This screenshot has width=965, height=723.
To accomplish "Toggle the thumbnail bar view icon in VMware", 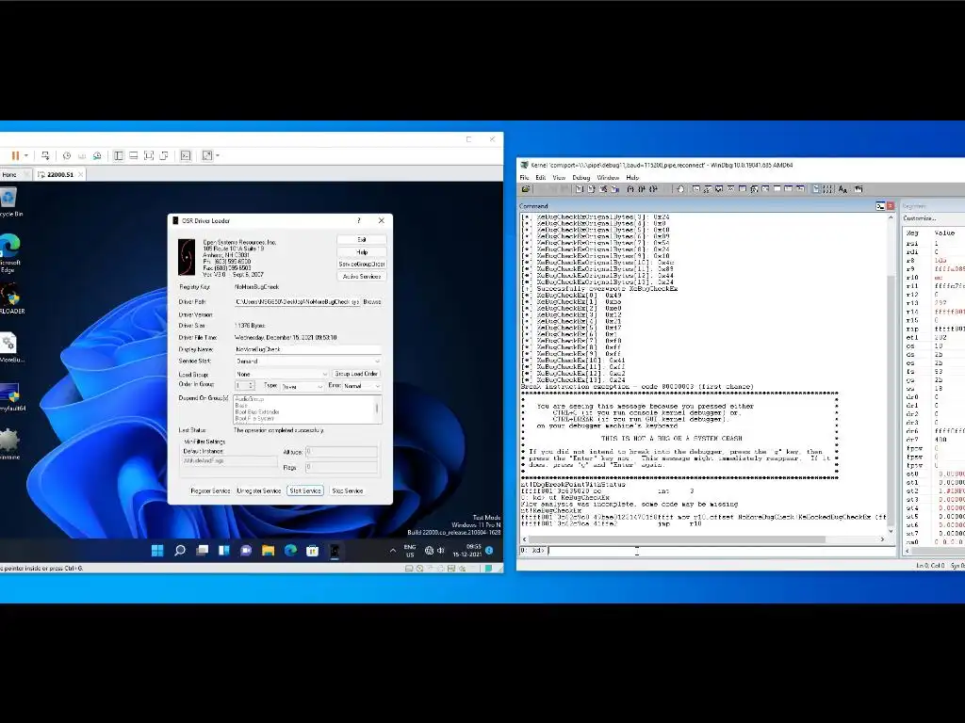I will (x=134, y=155).
